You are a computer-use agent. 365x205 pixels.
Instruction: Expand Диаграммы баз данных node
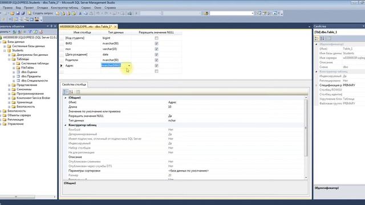coord(9,55)
